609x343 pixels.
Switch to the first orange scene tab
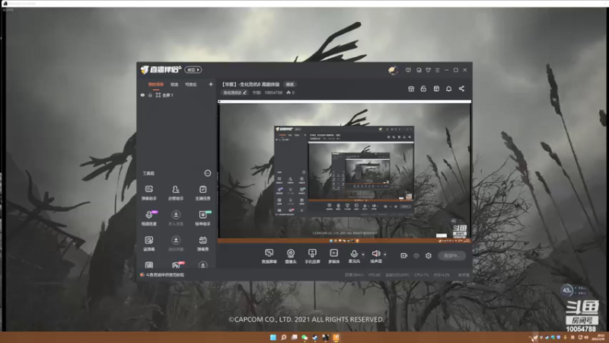click(156, 85)
